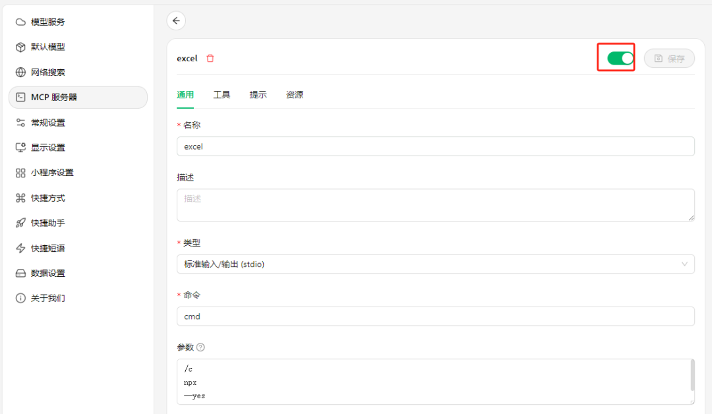Screen dimensions: 712x414
Task: Go back using the arrow button
Action: tap(176, 20)
